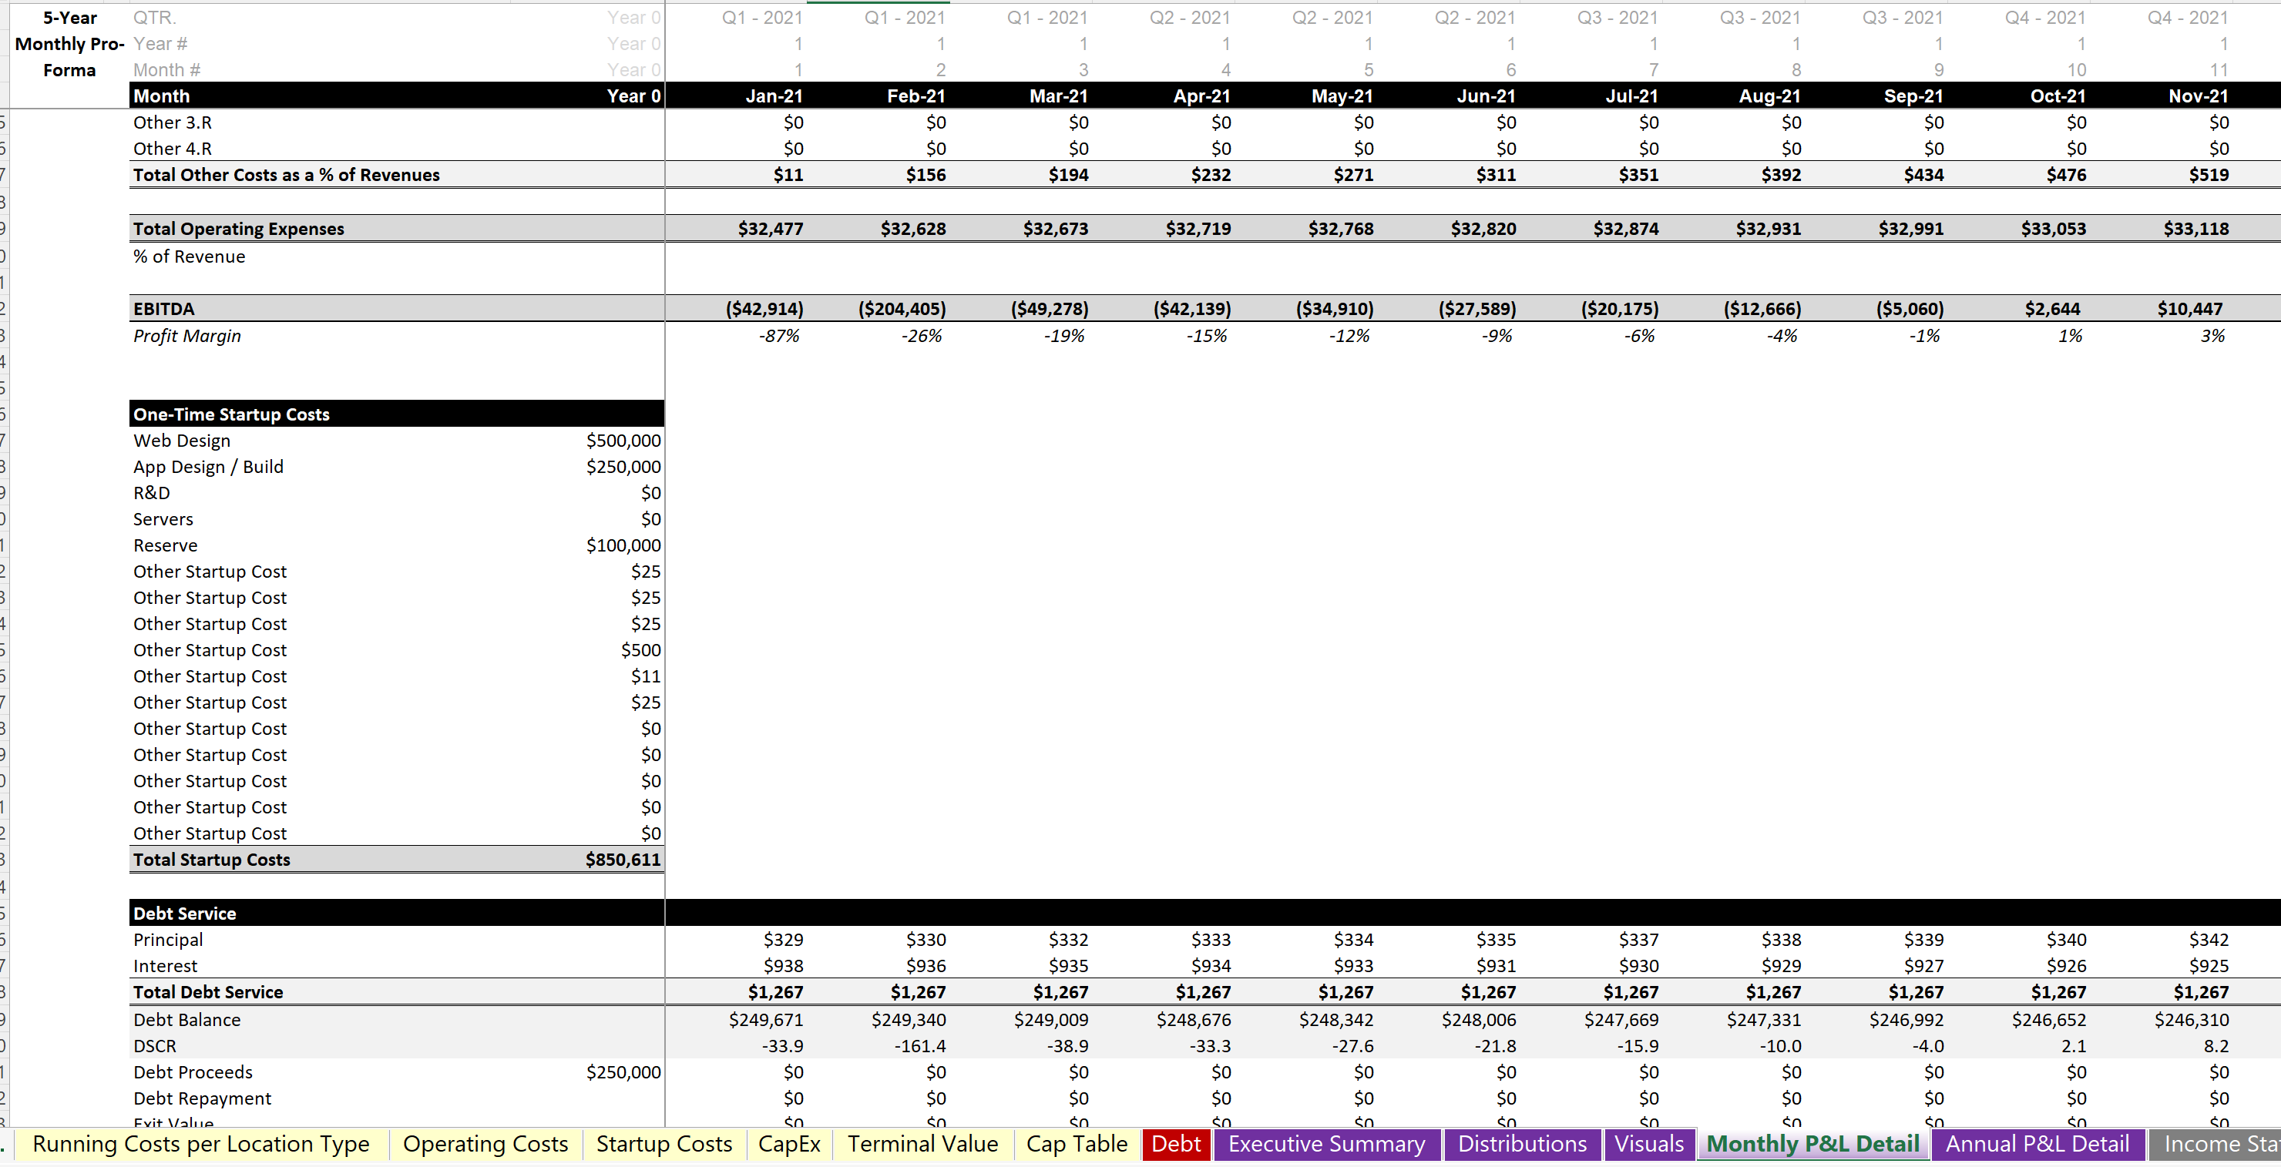Select the 5-Year Monthly Pro-Forma title cell

69,43
